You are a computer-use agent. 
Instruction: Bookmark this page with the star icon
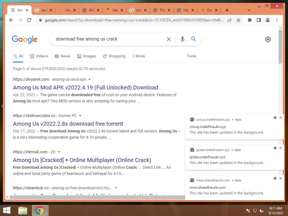click(x=238, y=20)
